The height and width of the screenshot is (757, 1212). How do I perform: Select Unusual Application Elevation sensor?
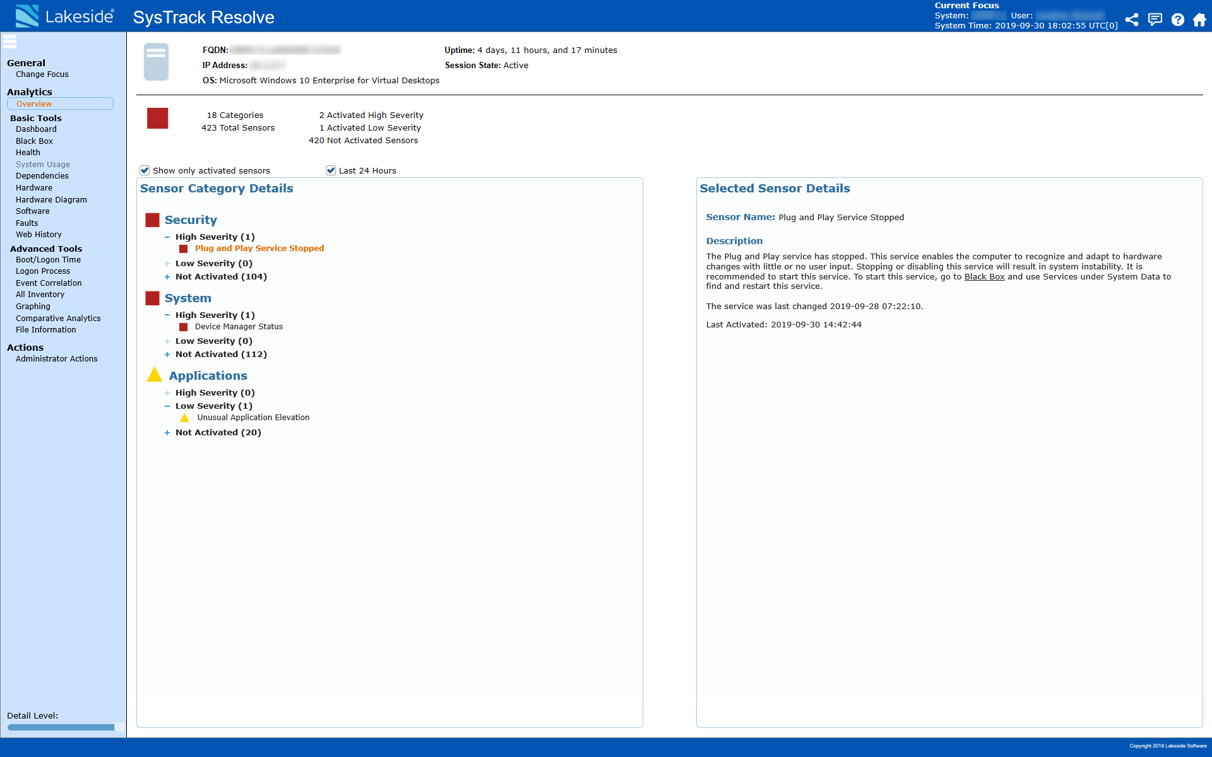click(253, 418)
